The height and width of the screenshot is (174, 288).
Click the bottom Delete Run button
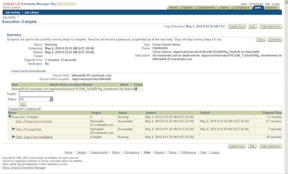(x=237, y=146)
